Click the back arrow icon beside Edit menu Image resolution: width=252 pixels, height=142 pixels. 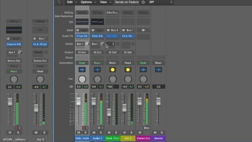59,2
